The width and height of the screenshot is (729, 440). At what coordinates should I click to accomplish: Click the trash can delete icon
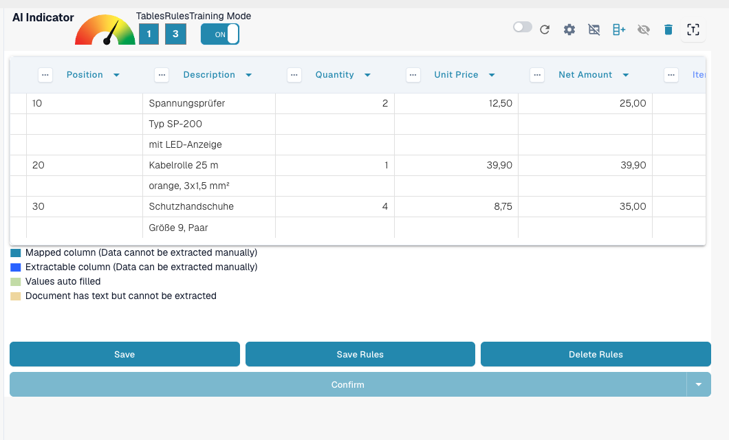[x=668, y=30]
